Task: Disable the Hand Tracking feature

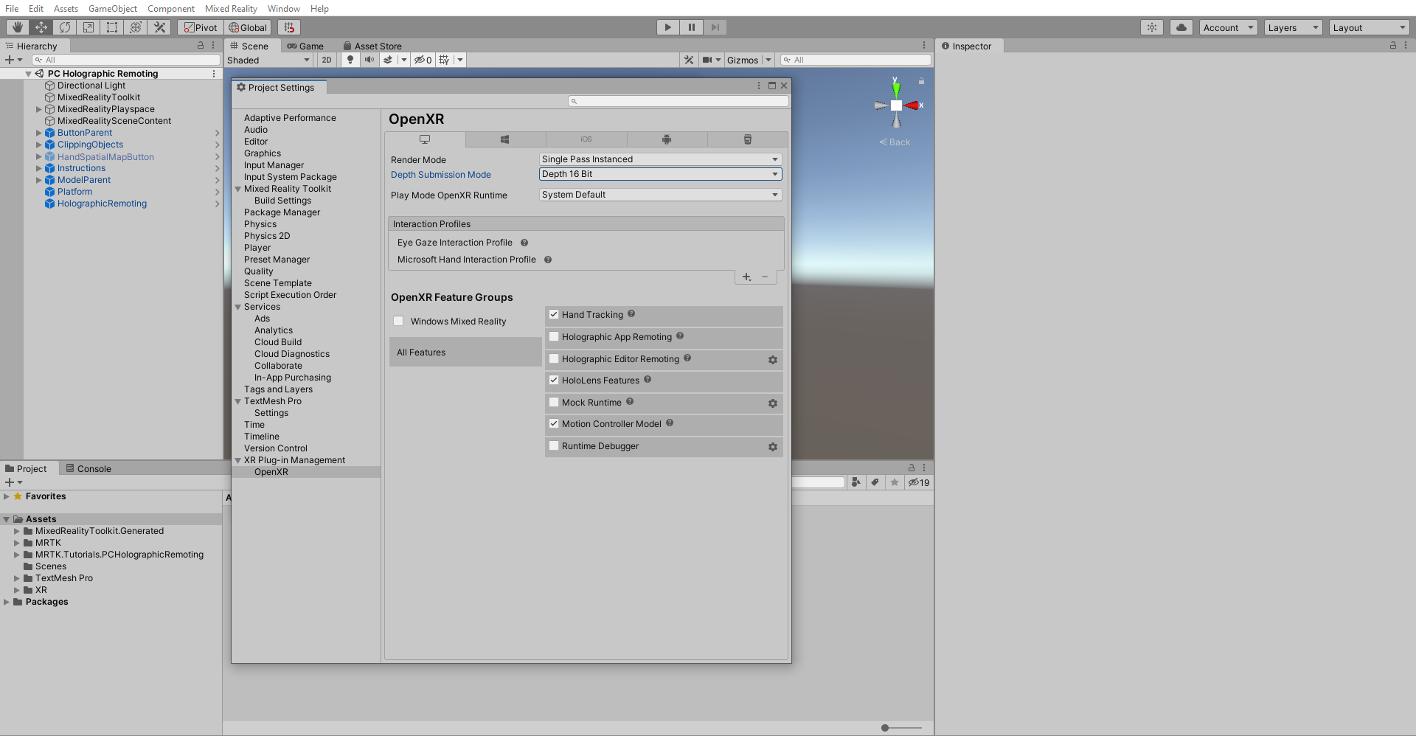Action: coord(554,314)
